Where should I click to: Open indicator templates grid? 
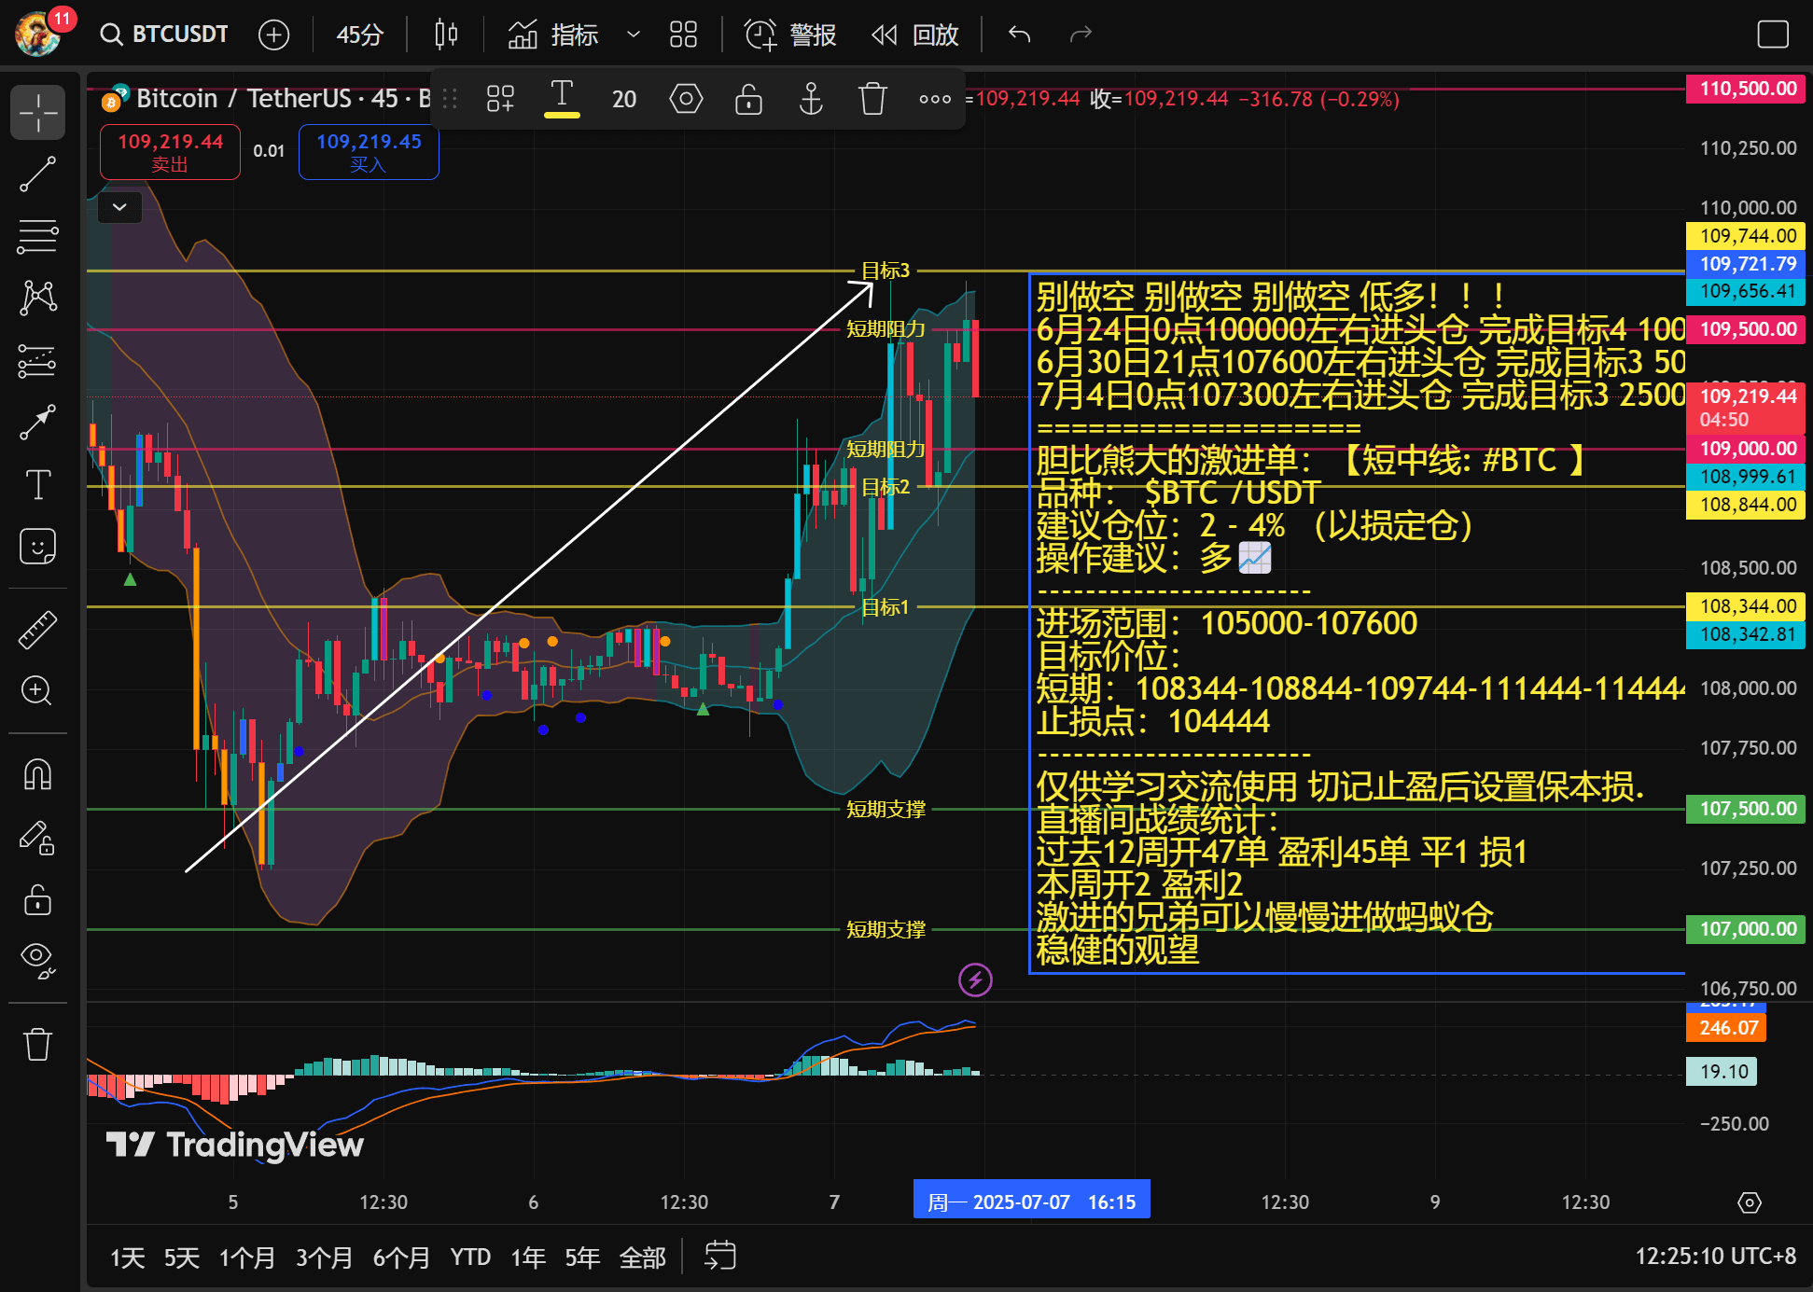683,35
